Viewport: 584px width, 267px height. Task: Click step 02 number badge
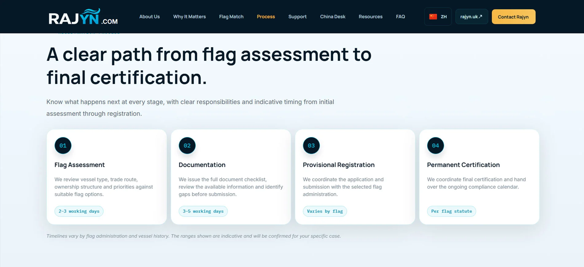pyautogui.click(x=187, y=146)
